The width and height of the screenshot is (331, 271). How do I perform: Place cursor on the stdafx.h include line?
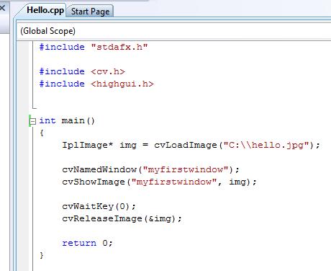tap(94, 47)
